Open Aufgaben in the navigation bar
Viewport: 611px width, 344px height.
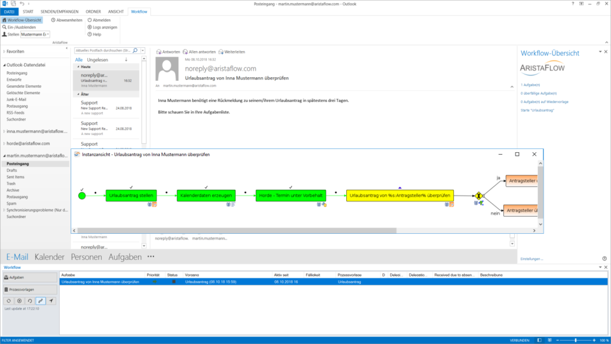pos(125,257)
